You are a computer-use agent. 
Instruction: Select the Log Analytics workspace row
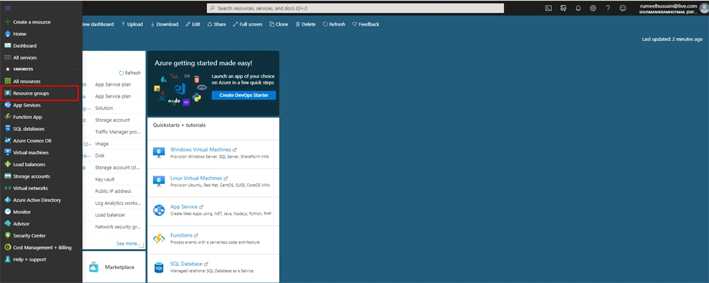[114, 203]
